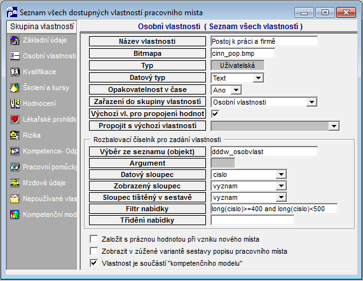Open the Datový typ dropdown
363x281 pixels.
point(258,78)
